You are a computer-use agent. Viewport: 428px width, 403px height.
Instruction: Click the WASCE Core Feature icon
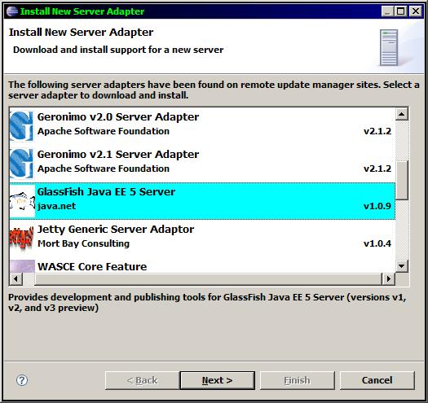[x=22, y=266]
